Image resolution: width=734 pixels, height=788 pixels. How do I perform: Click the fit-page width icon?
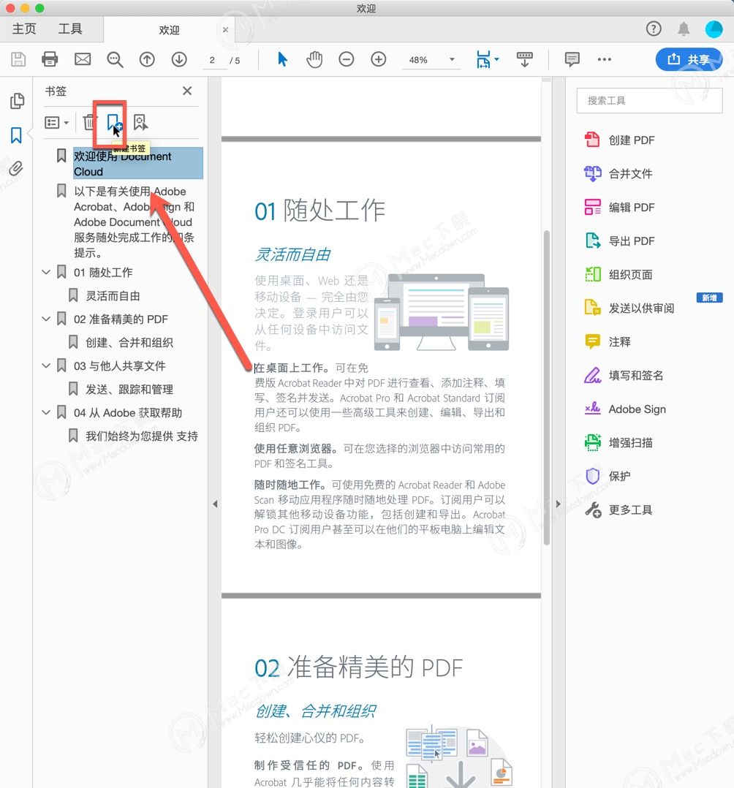483,59
